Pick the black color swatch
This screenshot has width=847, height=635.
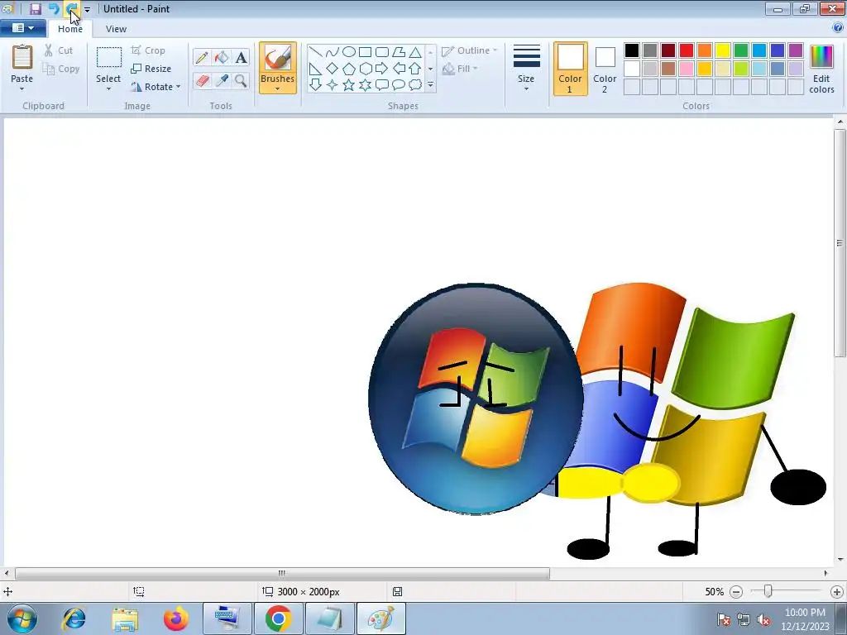click(x=632, y=50)
